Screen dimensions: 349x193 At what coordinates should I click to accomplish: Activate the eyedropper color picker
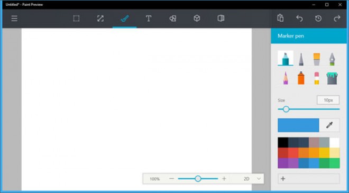[329, 125]
